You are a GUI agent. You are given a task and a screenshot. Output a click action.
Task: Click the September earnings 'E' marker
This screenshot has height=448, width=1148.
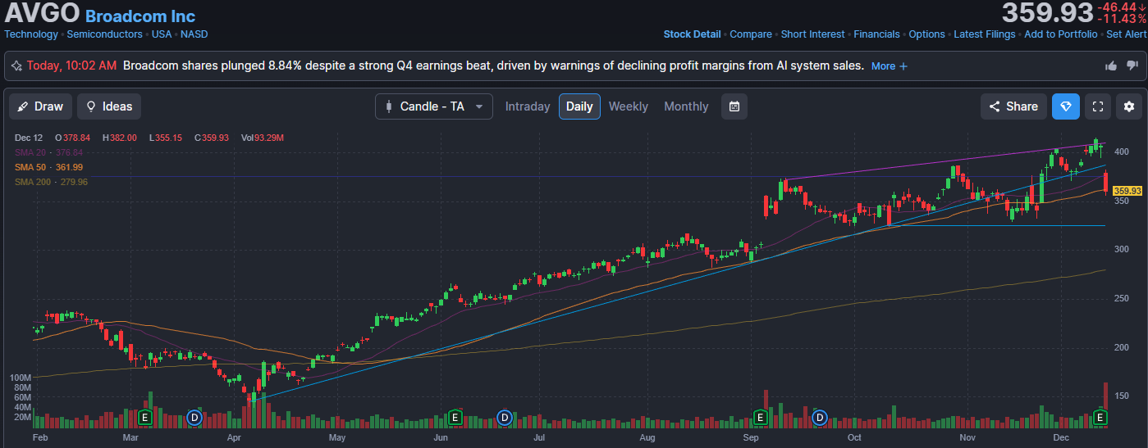click(x=760, y=418)
